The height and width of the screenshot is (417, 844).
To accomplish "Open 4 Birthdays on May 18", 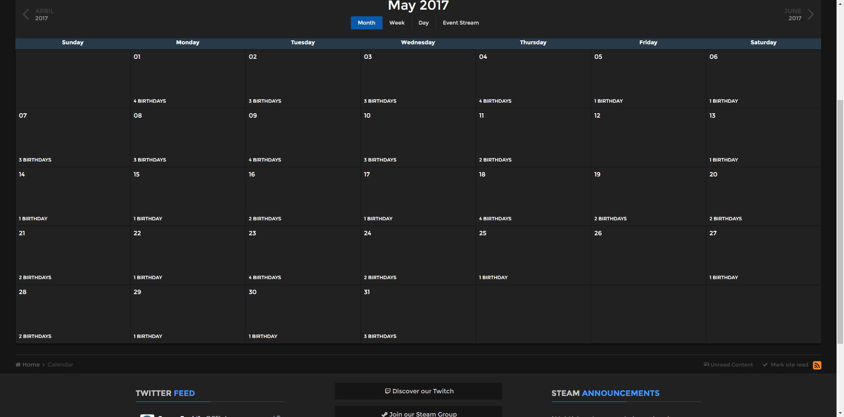I will pos(495,219).
